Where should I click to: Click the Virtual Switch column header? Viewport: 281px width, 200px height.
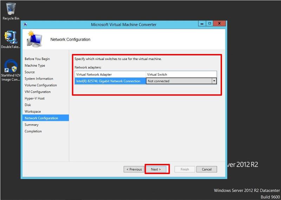(x=181, y=74)
